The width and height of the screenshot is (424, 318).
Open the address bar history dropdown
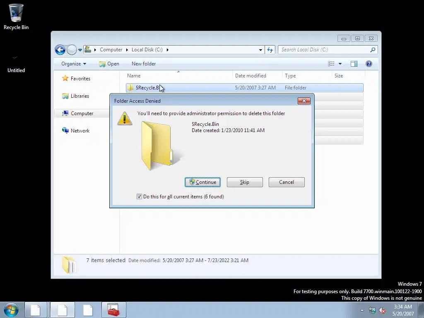(x=260, y=50)
